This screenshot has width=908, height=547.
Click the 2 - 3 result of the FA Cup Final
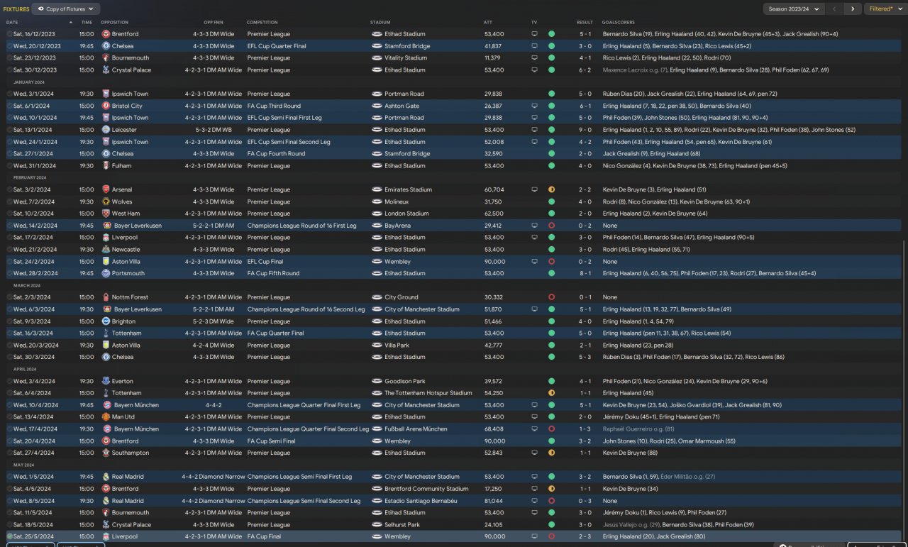[x=585, y=536]
